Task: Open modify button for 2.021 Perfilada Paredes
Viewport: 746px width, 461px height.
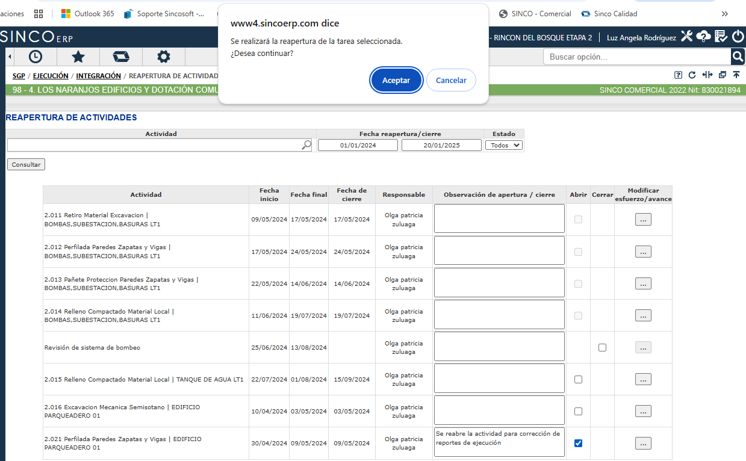Action: coord(643,443)
